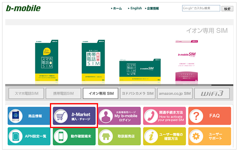Screen dimensions: 239x152
Task: Click the product box icon beside 商品情報
Action: pos(16,116)
